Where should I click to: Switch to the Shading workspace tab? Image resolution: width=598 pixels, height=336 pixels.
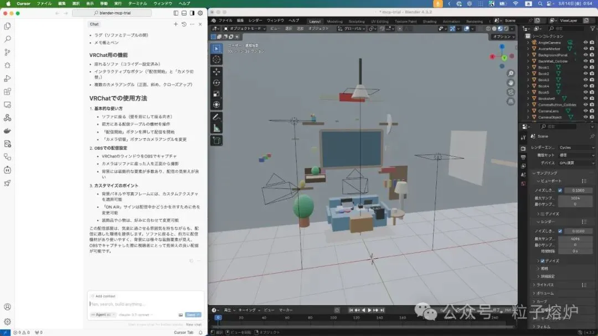coord(430,22)
